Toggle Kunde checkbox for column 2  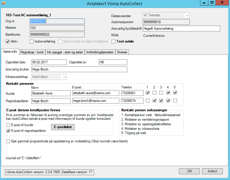154,93
